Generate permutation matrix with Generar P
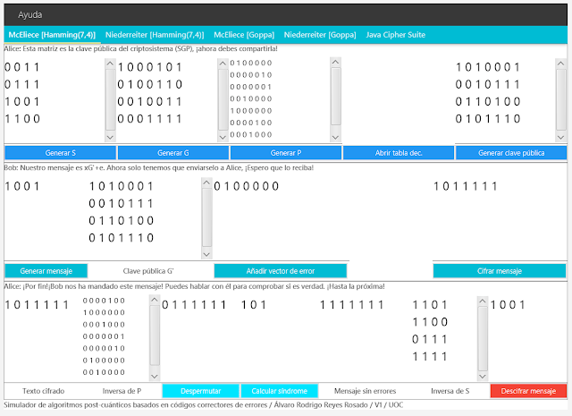The image size is (572, 416). click(x=285, y=153)
